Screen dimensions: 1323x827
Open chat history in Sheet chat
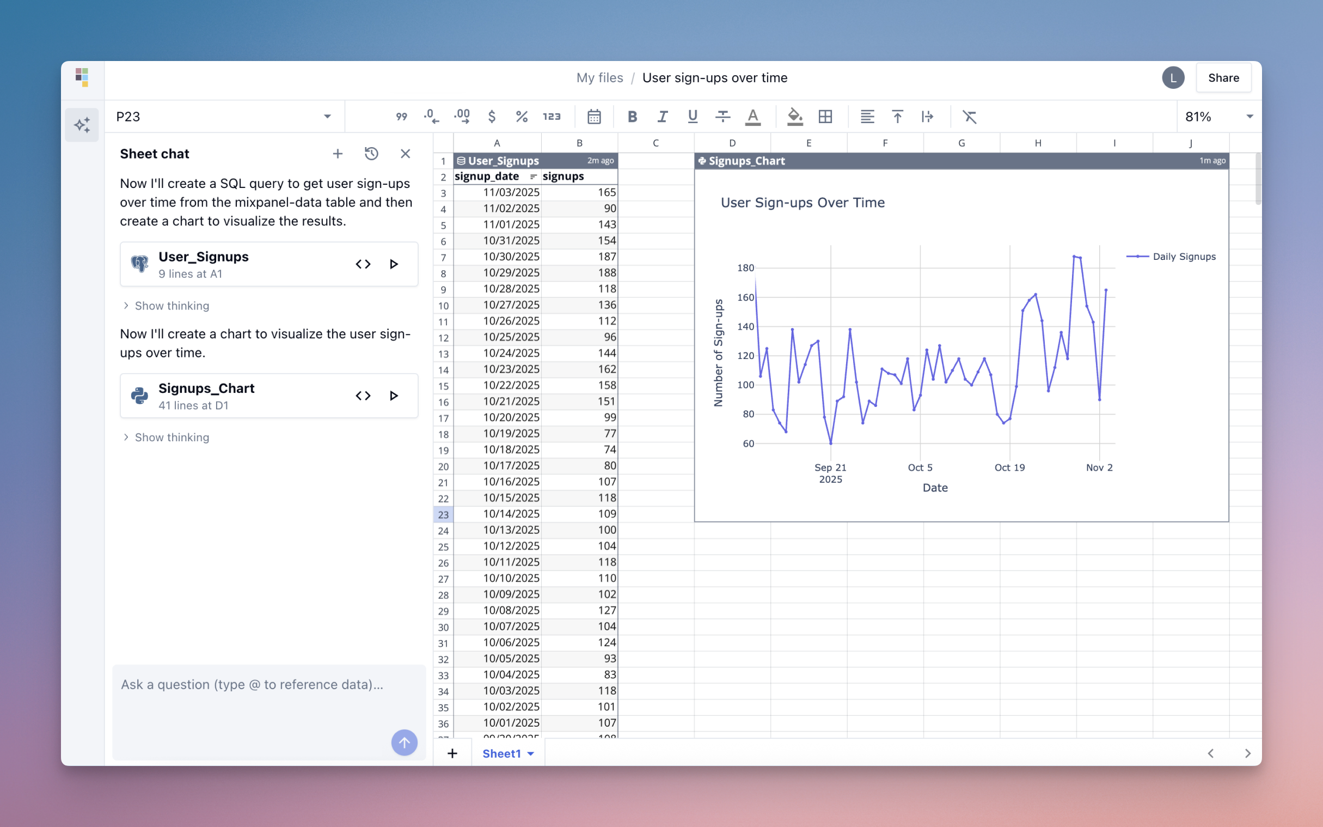click(x=372, y=154)
